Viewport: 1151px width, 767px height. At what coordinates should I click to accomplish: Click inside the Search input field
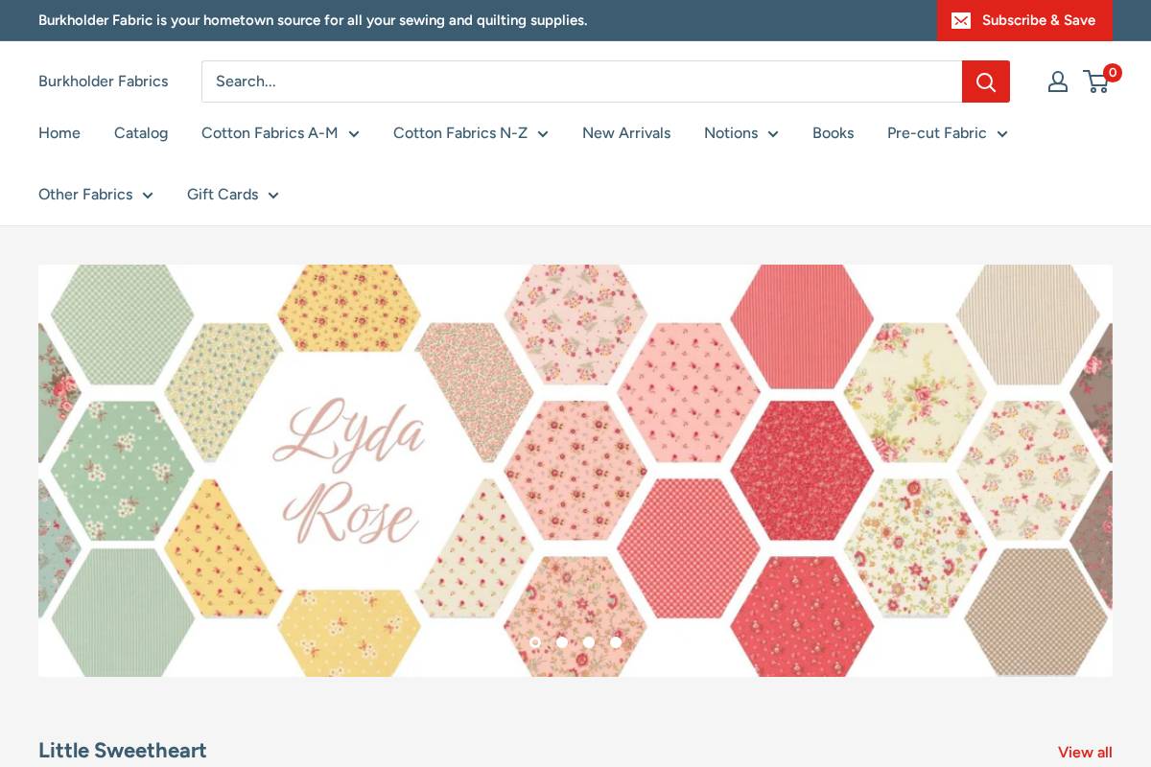click(x=575, y=81)
